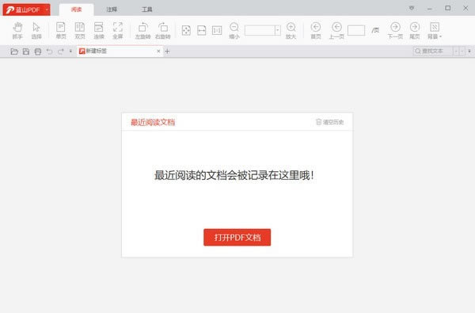
Task: Enable double page view (双页)
Action: click(80, 30)
